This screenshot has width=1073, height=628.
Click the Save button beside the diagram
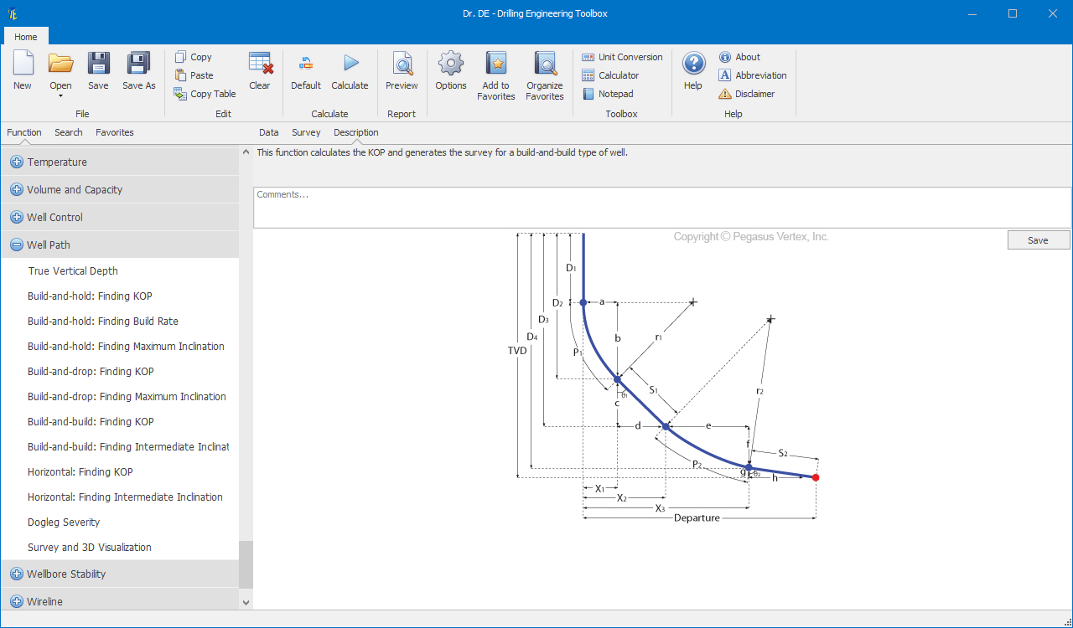tap(1039, 240)
